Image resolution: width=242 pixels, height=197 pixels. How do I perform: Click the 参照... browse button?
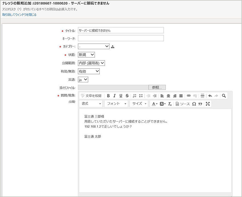pos(157,88)
